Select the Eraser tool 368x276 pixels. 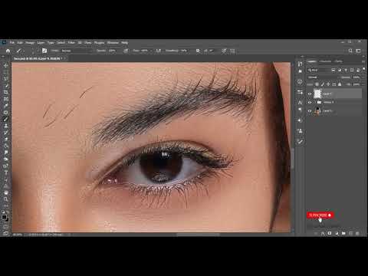5,139
